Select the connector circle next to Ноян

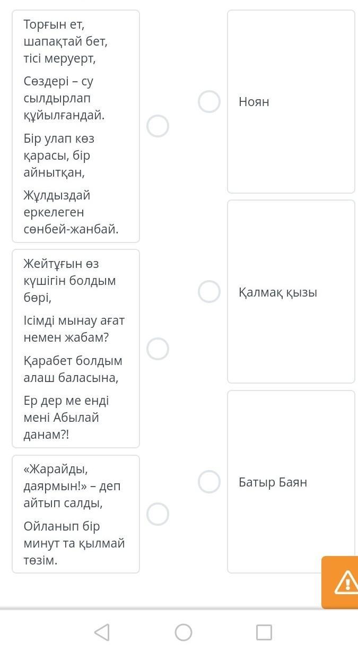pyautogui.click(x=209, y=101)
